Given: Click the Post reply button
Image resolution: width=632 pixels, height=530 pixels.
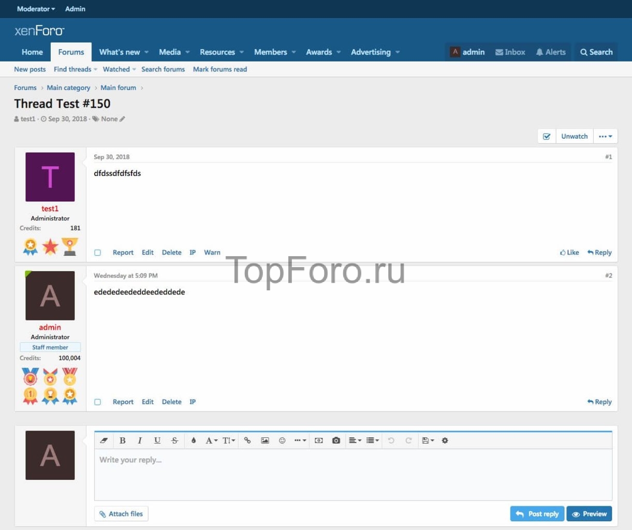Looking at the screenshot, I should coord(537,514).
